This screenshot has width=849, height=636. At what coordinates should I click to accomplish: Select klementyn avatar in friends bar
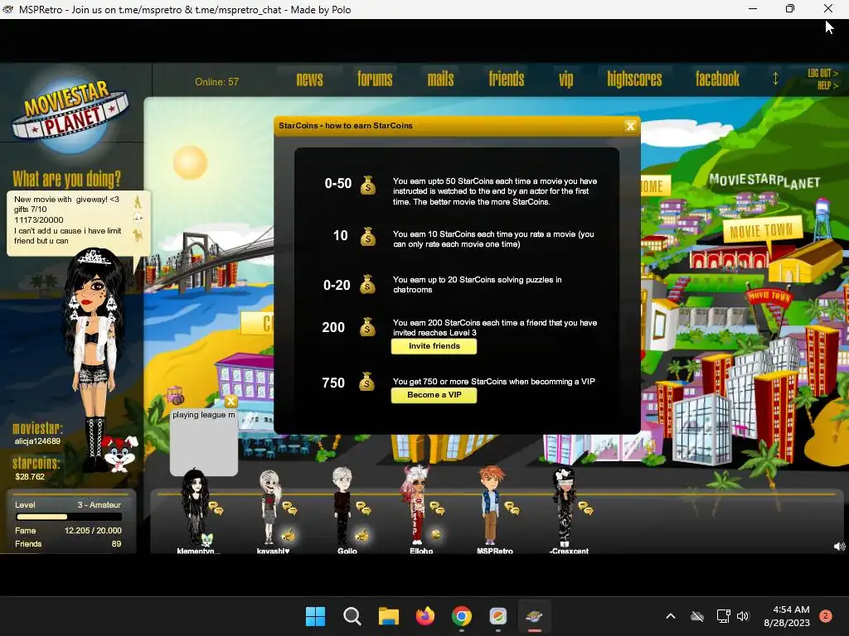tap(194, 508)
